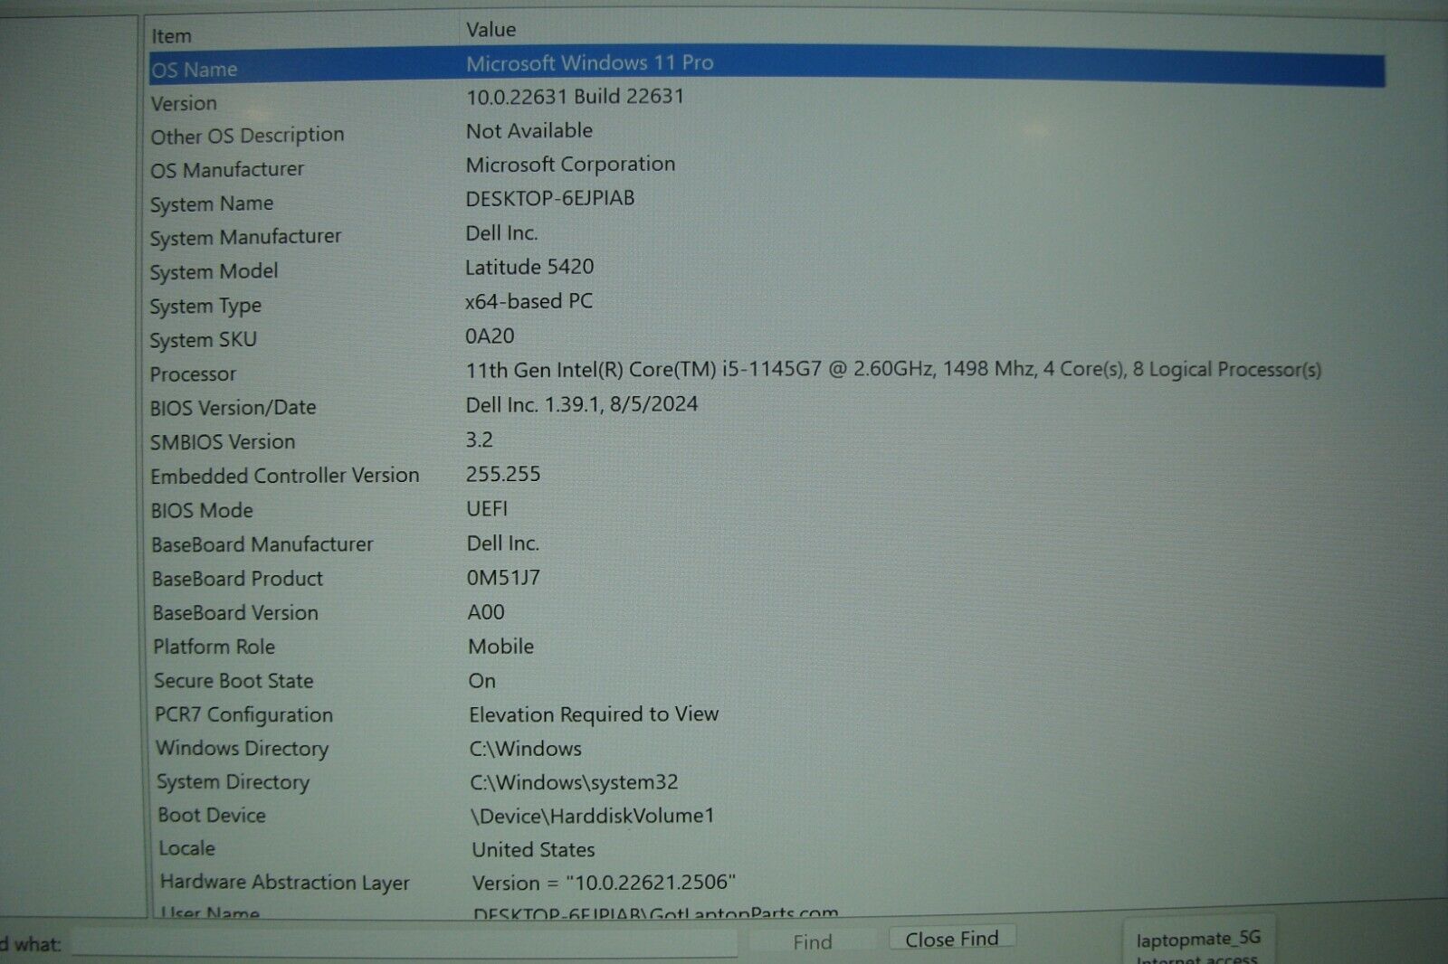Click the Mobile platform role value
The image size is (1448, 964).
point(500,647)
